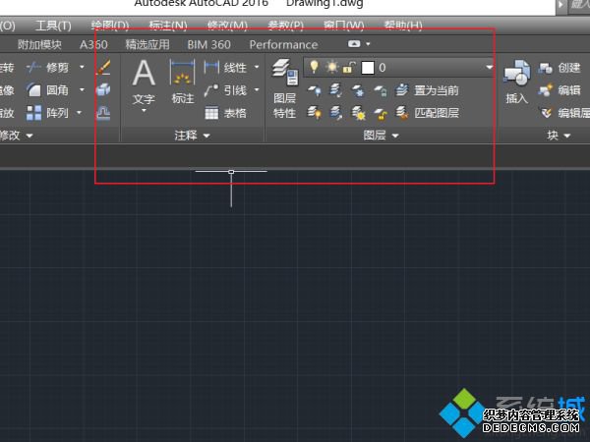Image resolution: width=590 pixels, height=442 pixels.
Task: Open the Tools 工具(T) menu
Action: click(53, 26)
